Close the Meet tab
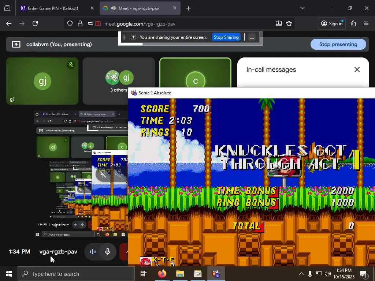Screen dimensions: 375x281 [x=175, y=8]
